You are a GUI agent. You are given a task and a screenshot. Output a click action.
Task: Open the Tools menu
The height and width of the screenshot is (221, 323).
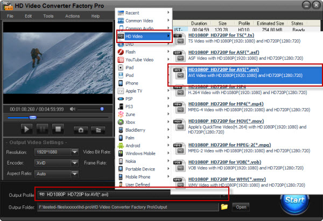click(48, 16)
